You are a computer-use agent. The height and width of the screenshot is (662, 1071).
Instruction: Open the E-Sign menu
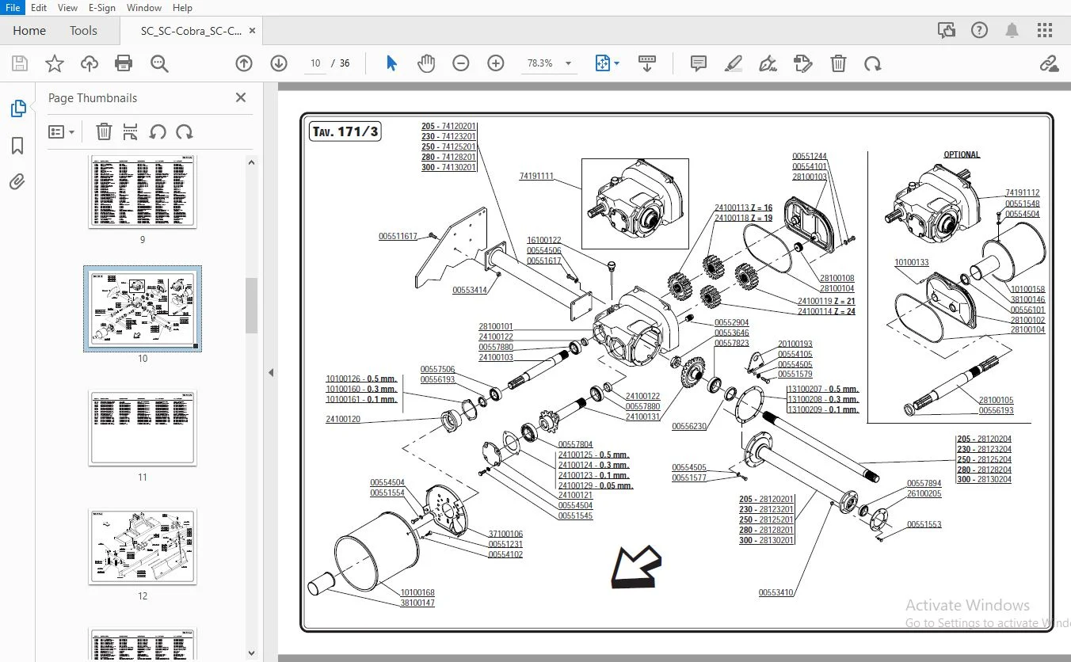click(102, 7)
